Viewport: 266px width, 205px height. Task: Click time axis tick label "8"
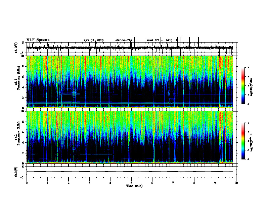tap(194, 183)
